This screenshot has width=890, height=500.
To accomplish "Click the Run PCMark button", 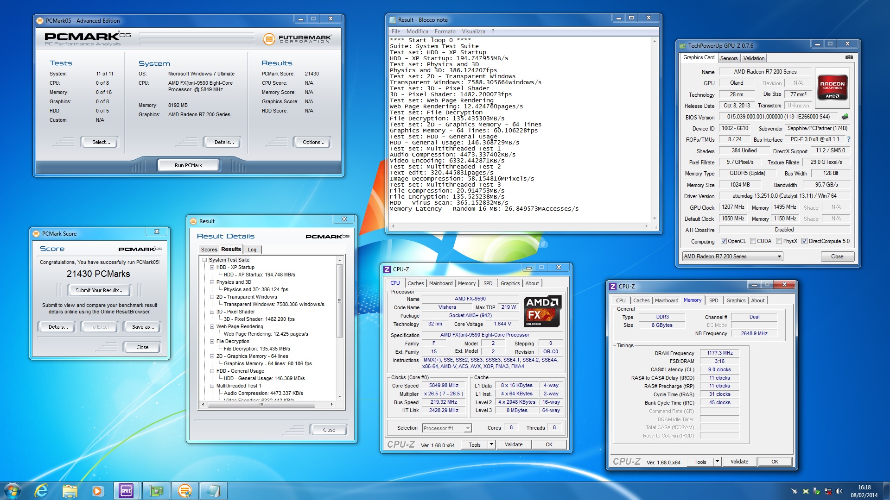I will click(x=188, y=165).
